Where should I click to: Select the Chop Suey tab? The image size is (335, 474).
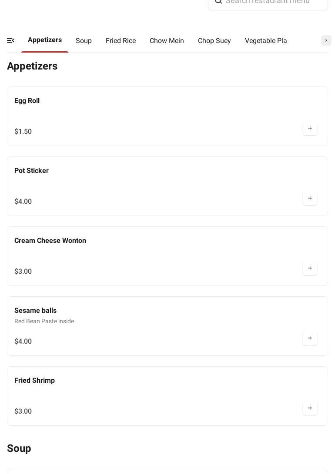214,41
